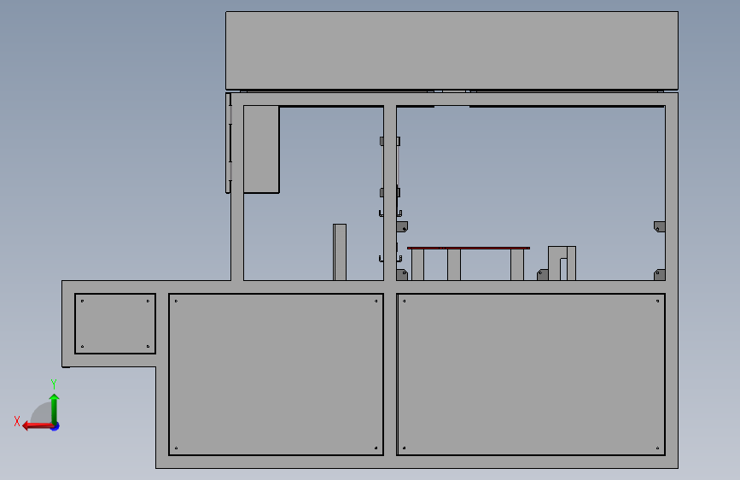
Task: Select the standing post in the left compartment
Action: click(x=340, y=252)
